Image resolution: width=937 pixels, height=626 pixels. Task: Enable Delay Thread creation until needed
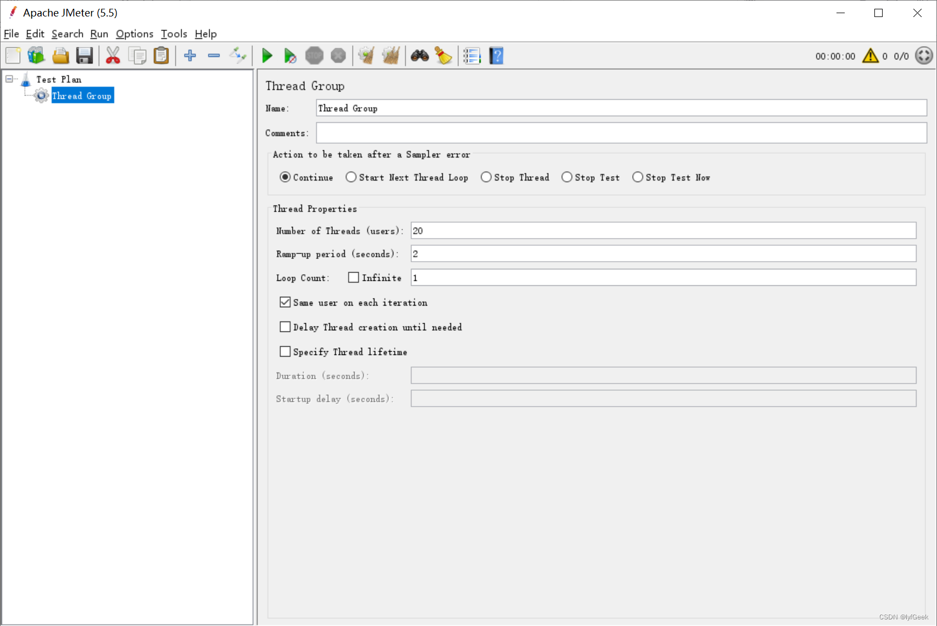pyautogui.click(x=285, y=327)
